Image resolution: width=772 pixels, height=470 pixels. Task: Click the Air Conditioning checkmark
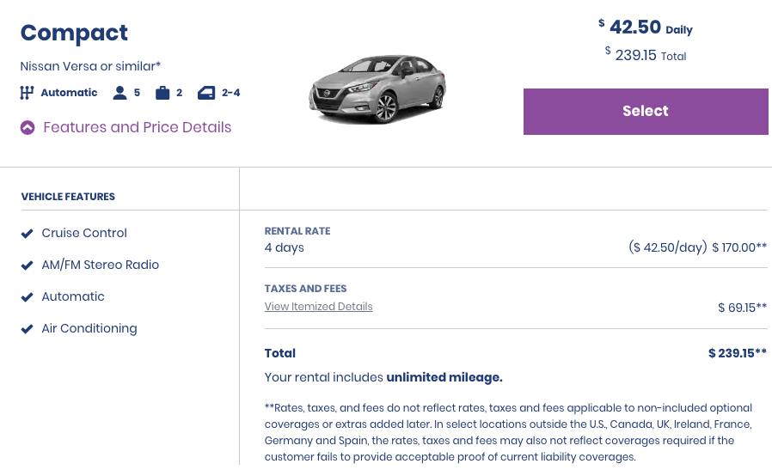tap(27, 329)
